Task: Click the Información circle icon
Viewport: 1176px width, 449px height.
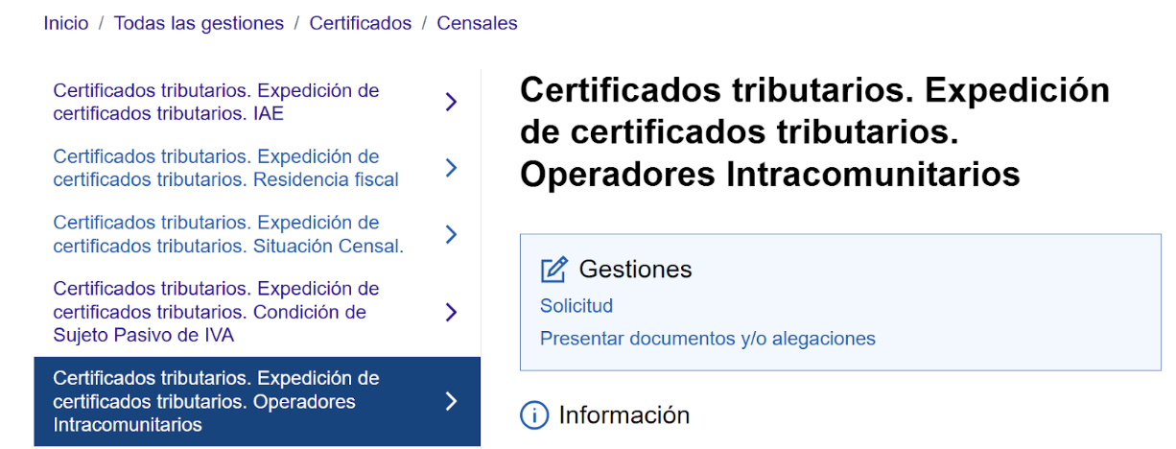Action: tap(533, 415)
